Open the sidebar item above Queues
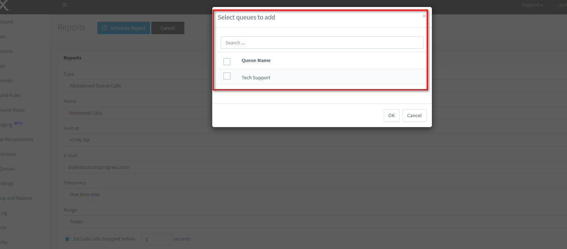The height and width of the screenshot is (249, 567). (x=8, y=154)
